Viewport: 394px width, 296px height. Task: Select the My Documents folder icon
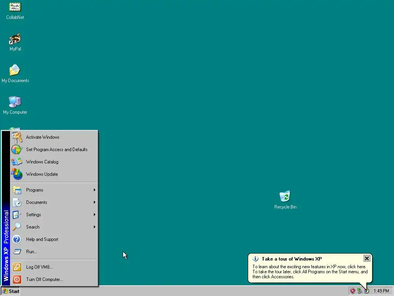[x=15, y=70]
